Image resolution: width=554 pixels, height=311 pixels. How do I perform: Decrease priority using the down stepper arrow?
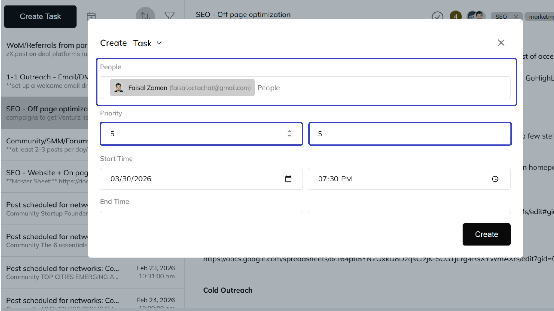(289, 136)
